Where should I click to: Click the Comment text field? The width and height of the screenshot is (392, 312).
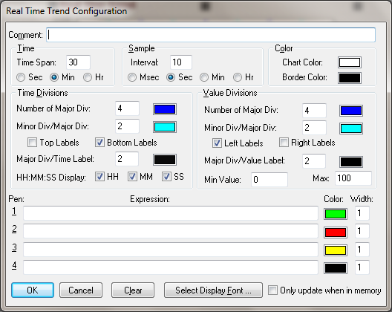211,35
